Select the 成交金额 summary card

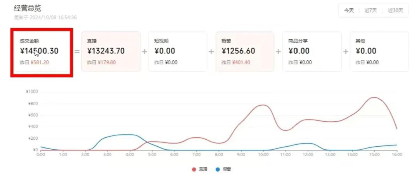point(42,53)
